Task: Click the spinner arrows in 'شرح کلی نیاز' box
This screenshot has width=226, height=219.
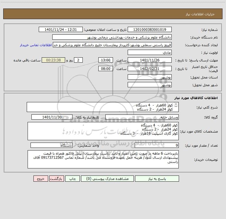Action: (x=176, y=106)
